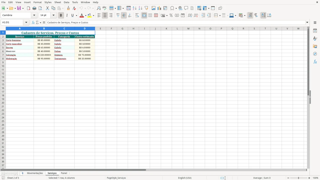Viewport: 320px width, 180px height.
Task: Select column header E
Action: (x=100, y=29)
